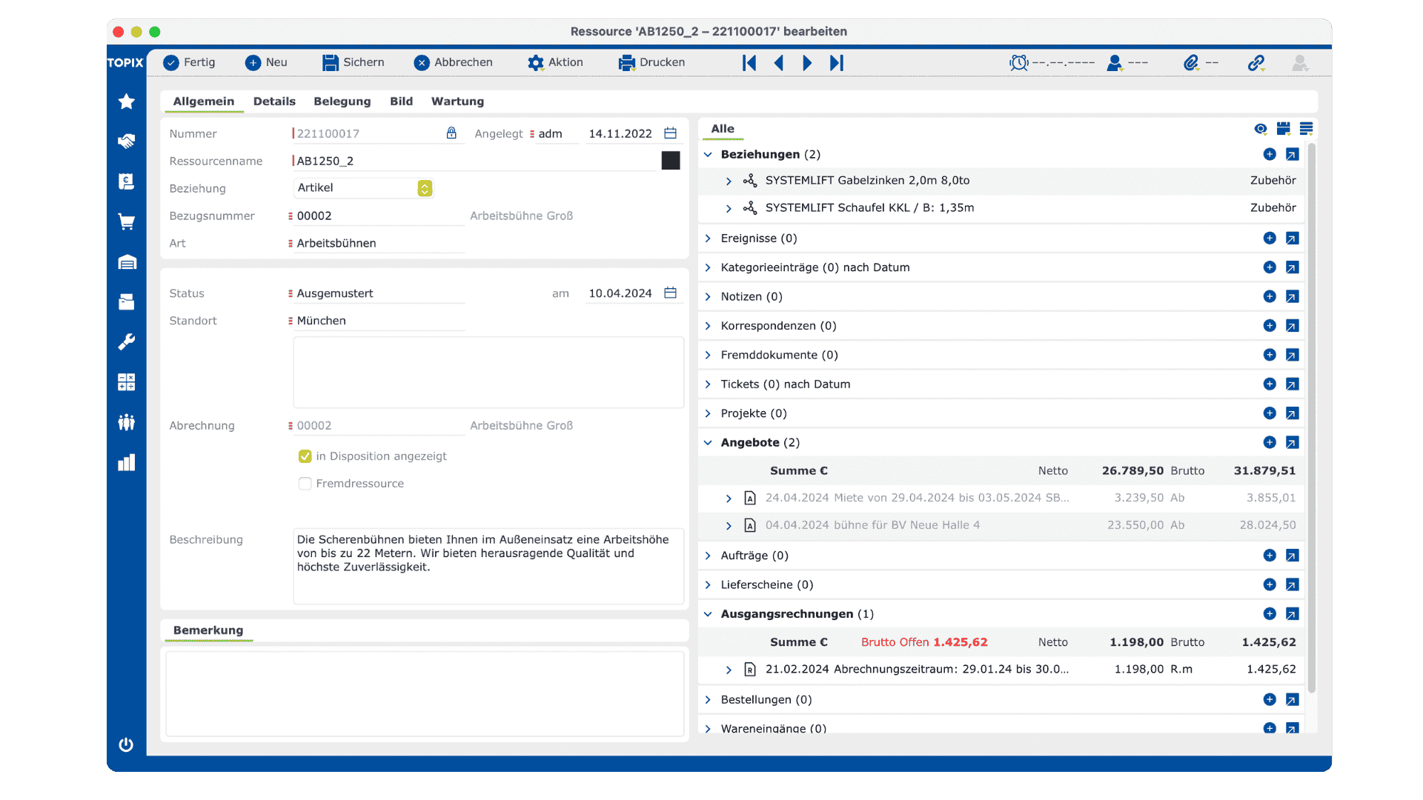Viewport: 1423px width, 800px height.
Task: Click the link chain toolbar icon
Action: coord(1256,63)
